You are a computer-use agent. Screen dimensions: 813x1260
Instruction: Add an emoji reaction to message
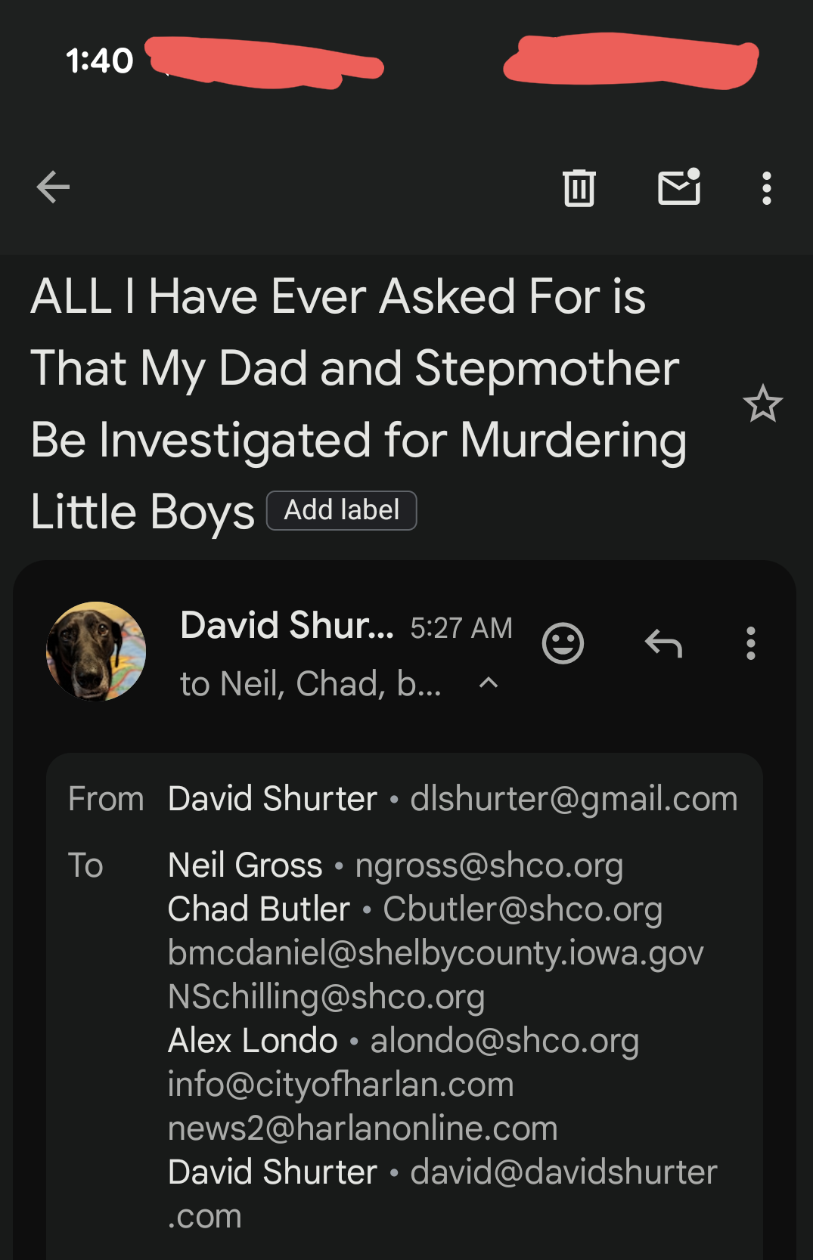pos(563,643)
